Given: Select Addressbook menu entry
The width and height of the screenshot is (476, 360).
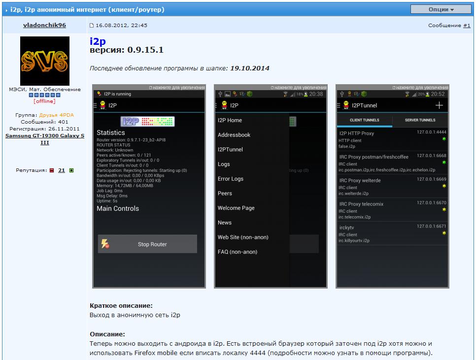Looking at the screenshot, I should [x=234, y=135].
